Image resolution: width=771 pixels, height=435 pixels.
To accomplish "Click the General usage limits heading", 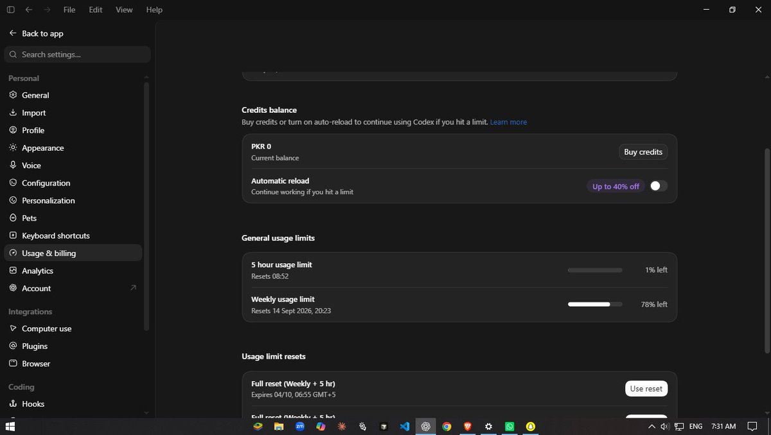I will pos(278,238).
